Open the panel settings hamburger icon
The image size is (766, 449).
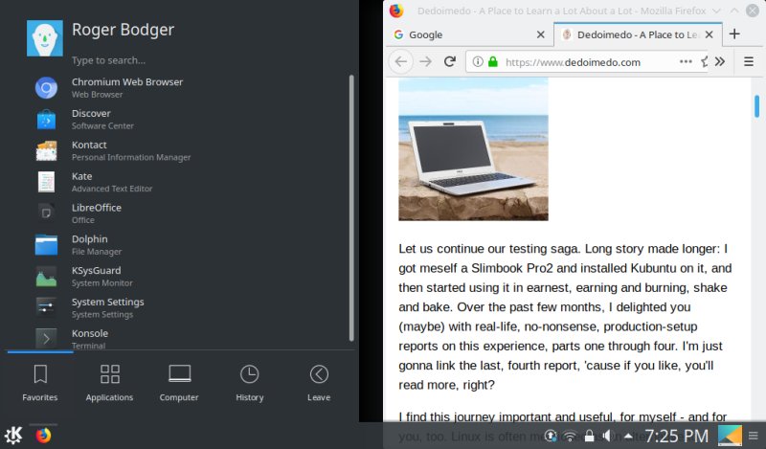tap(754, 436)
